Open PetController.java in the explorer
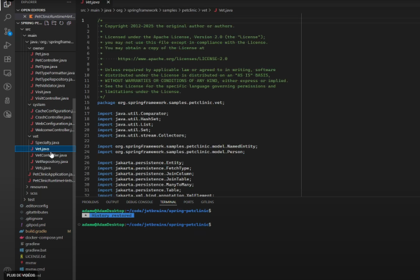Image resolution: width=420 pixels, height=280 pixels. pyautogui.click(x=51, y=60)
